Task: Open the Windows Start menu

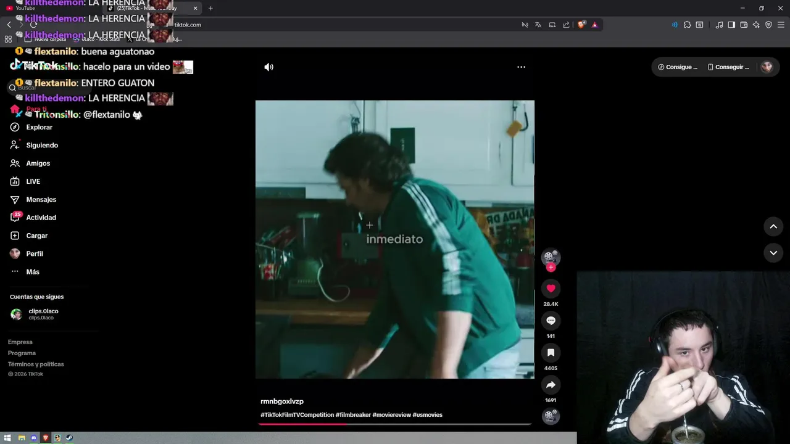Action: click(x=7, y=438)
